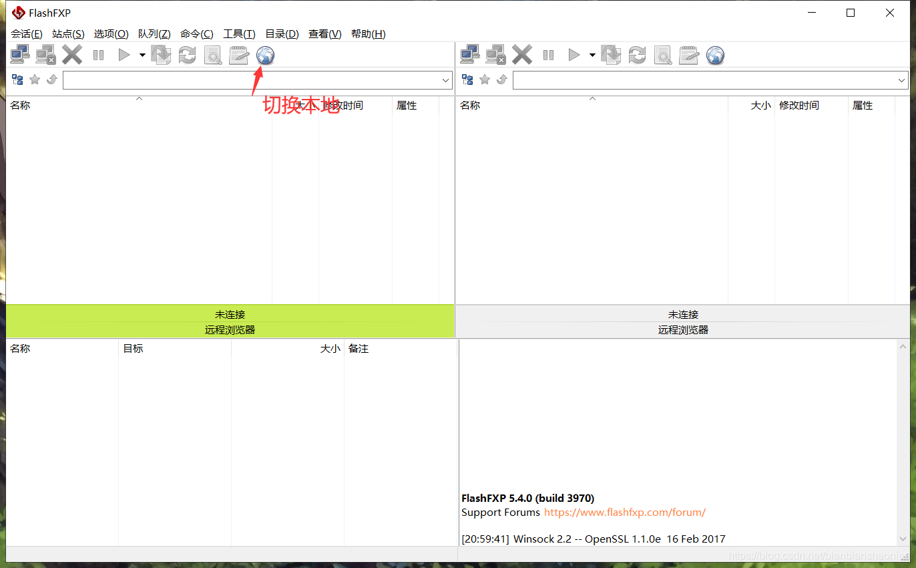Click the Connect icon in left pane toolbar
Image resolution: width=916 pixels, height=568 pixels.
tap(20, 55)
